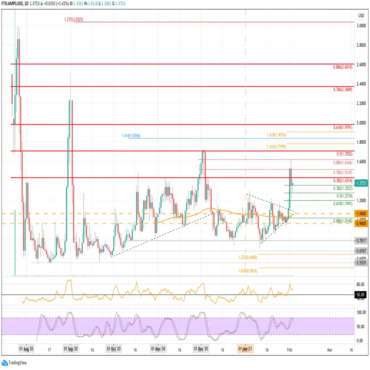Click the RSI 80.00 axis value
370x370 pixels.
pyautogui.click(x=360, y=284)
